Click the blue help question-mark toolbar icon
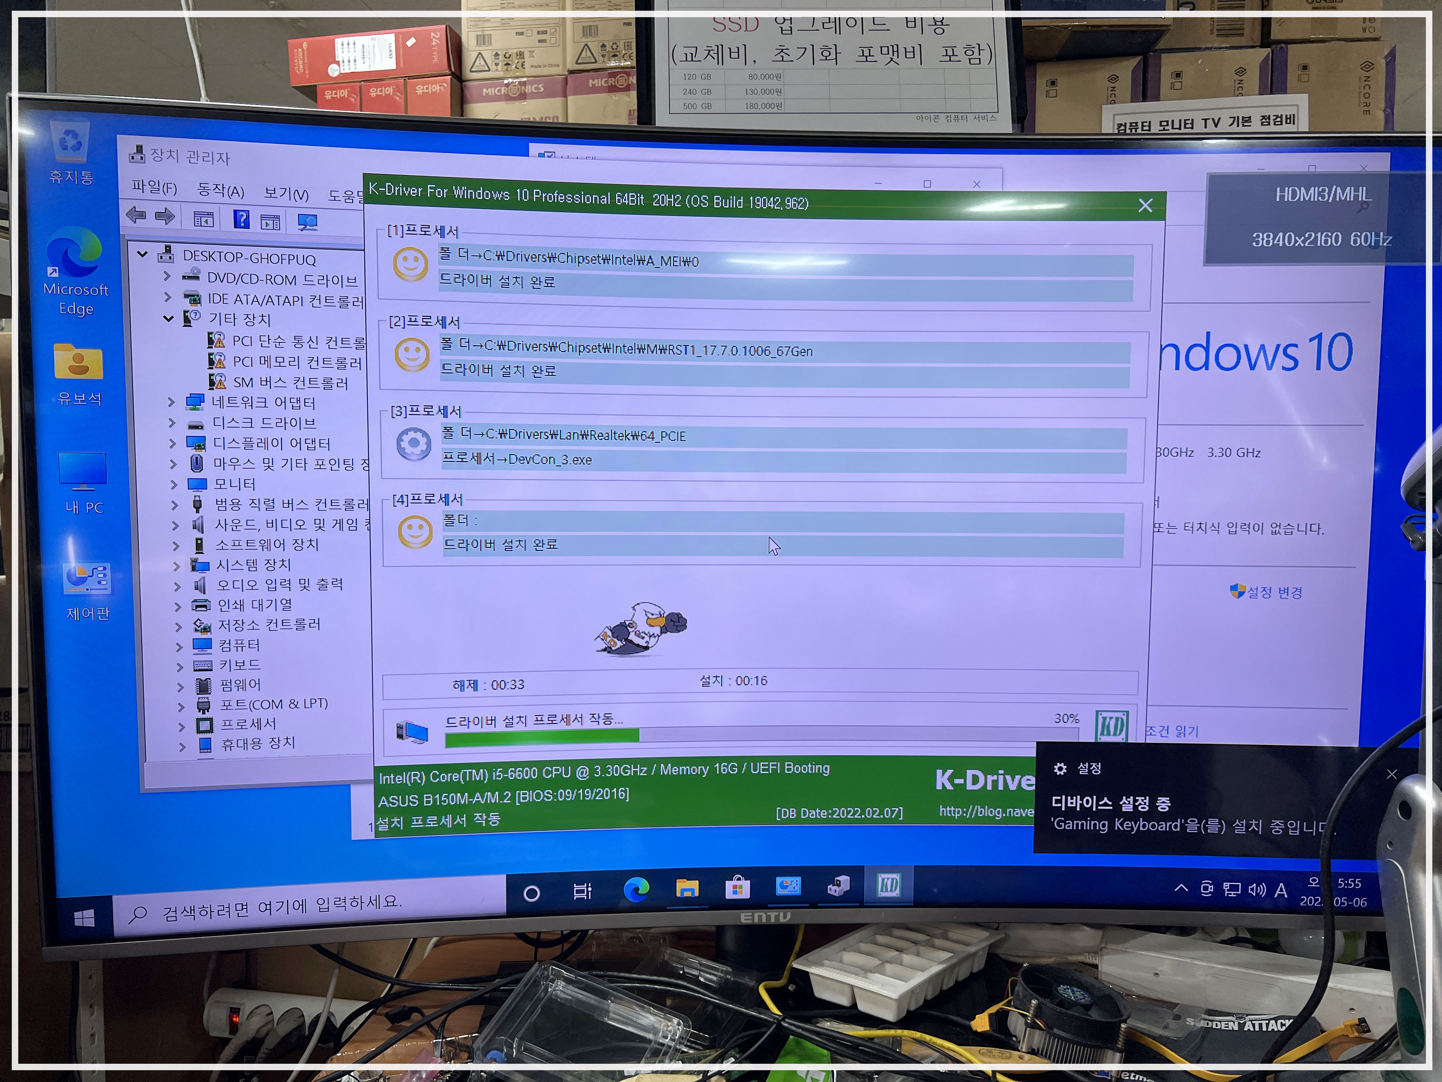This screenshot has width=1442, height=1082. [x=241, y=219]
